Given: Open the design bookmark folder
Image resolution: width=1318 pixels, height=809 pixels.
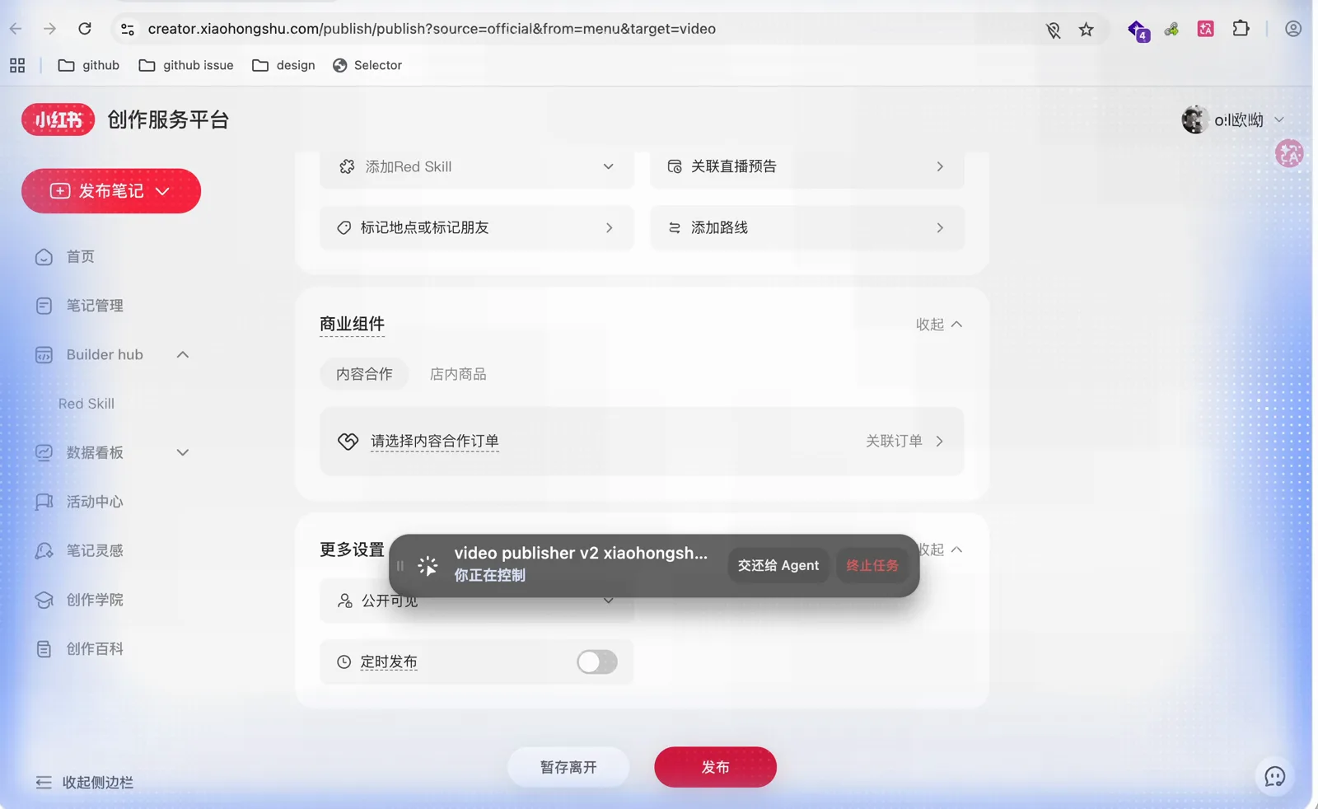Looking at the screenshot, I should [x=283, y=65].
